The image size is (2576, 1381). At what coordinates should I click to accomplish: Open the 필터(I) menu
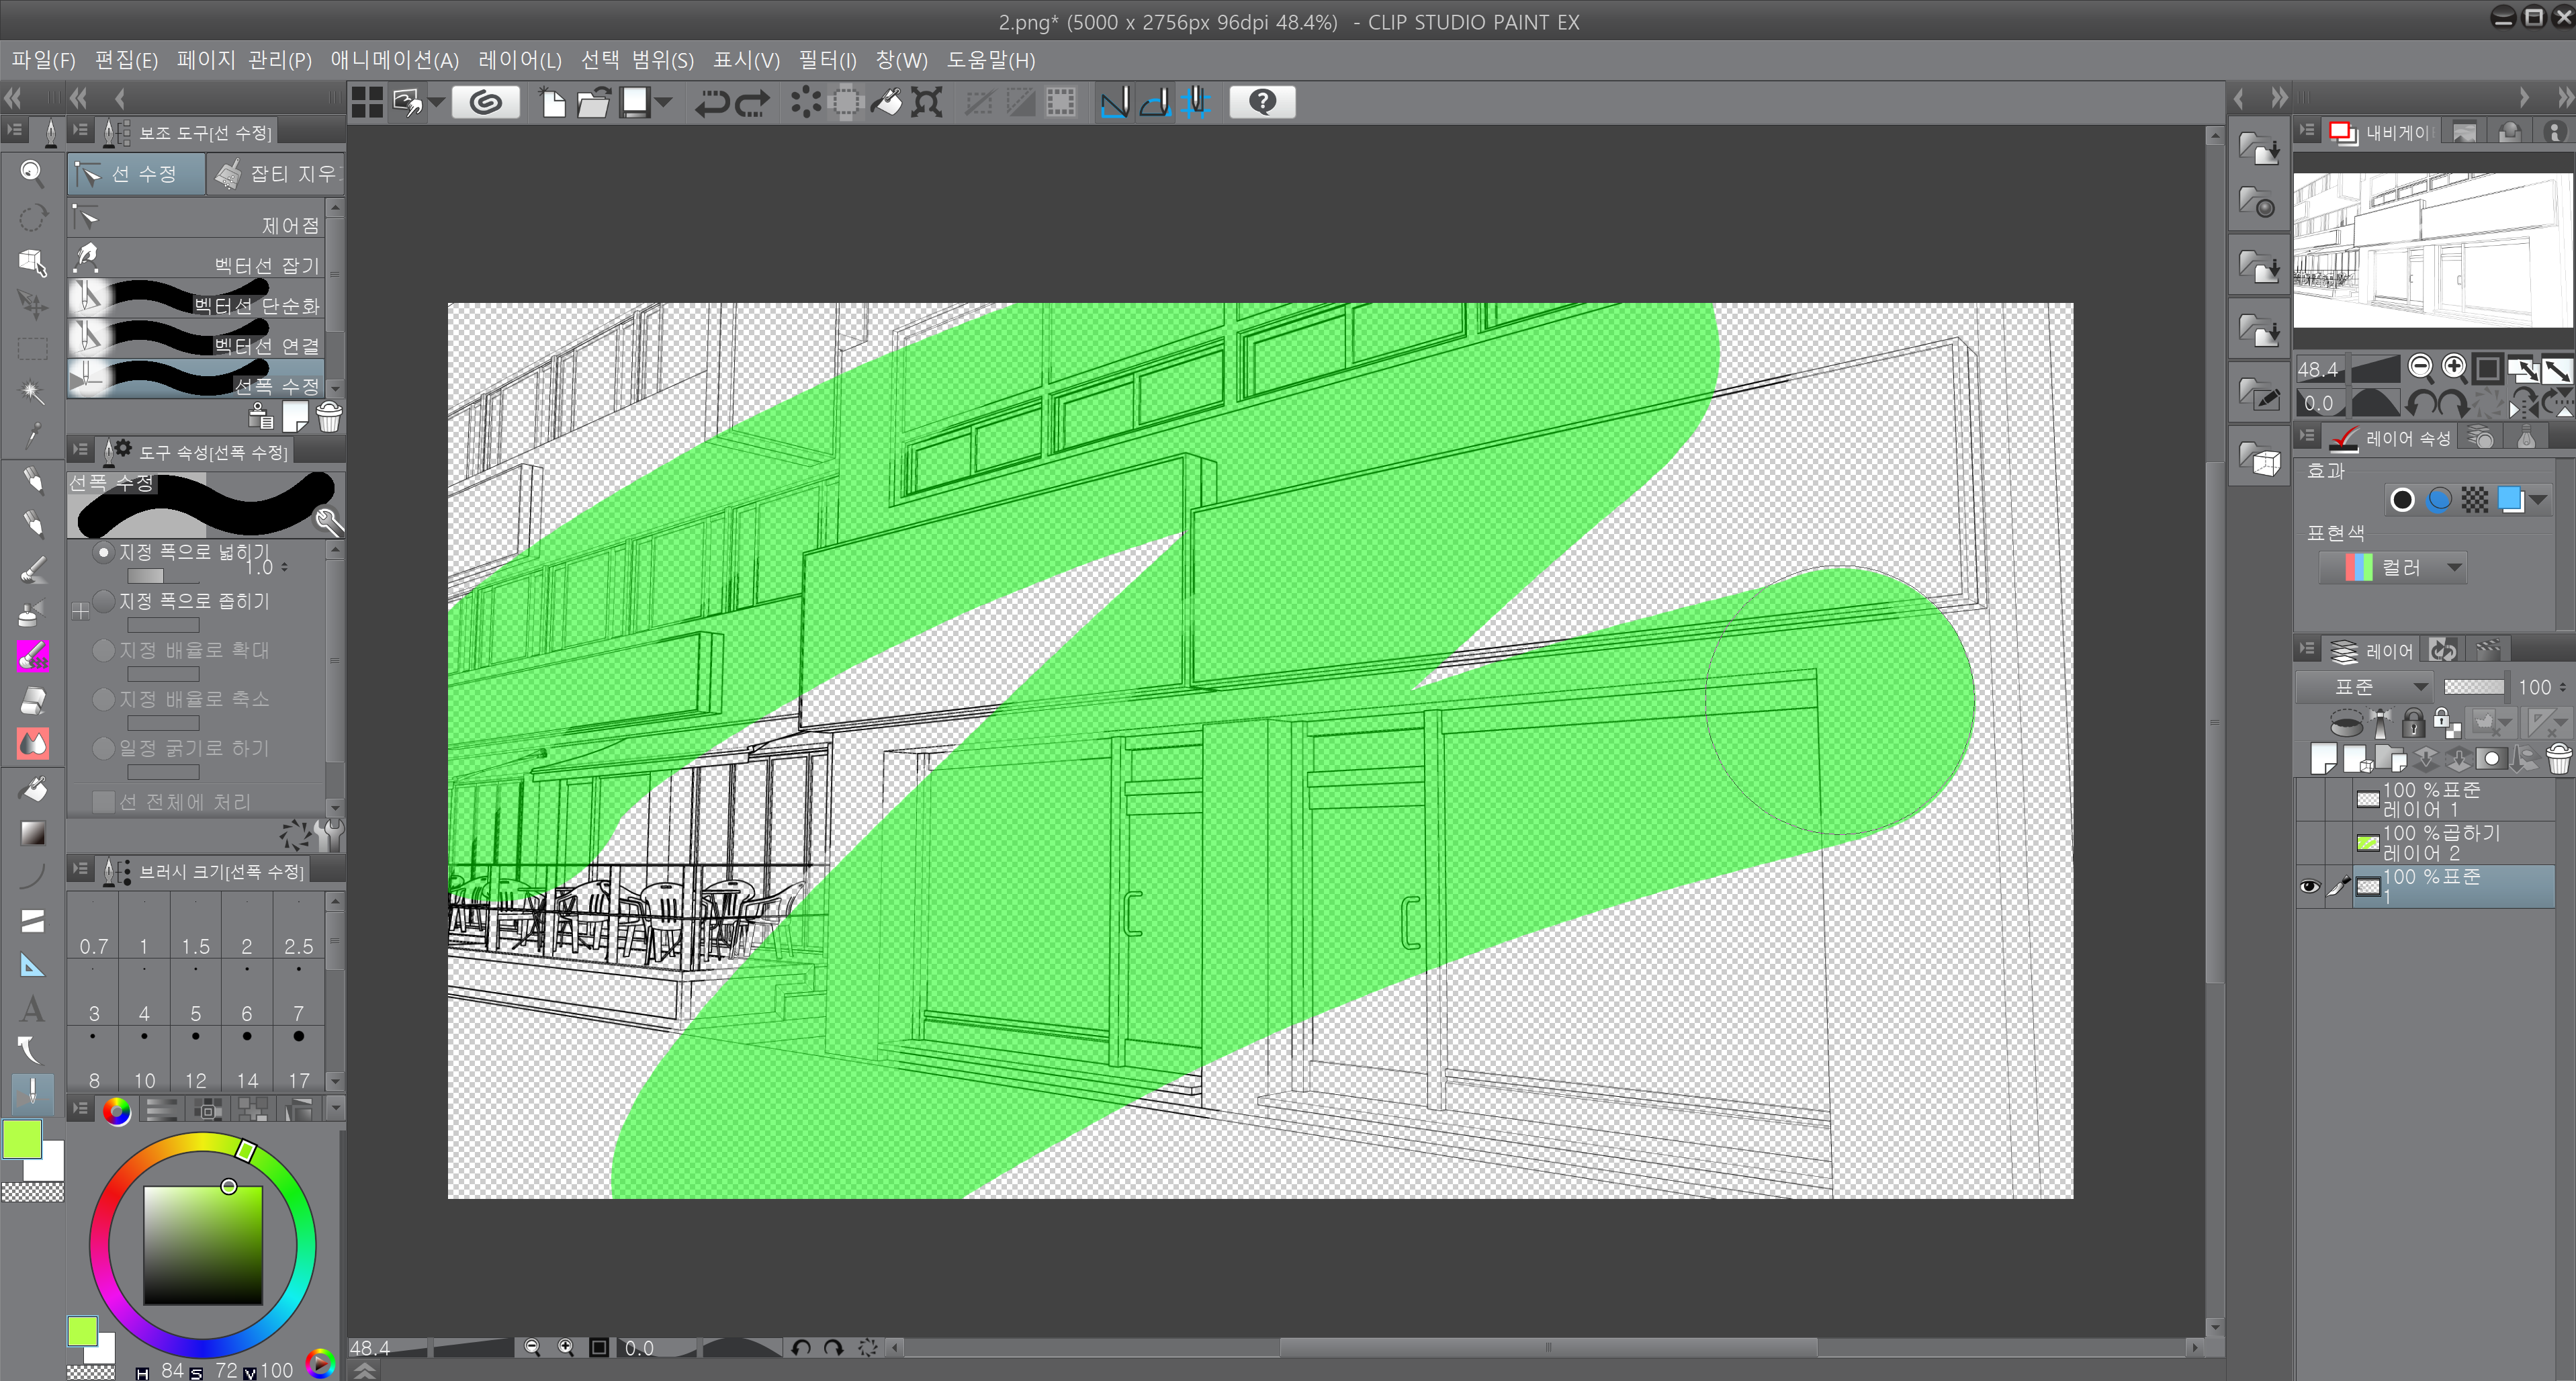coord(827,60)
